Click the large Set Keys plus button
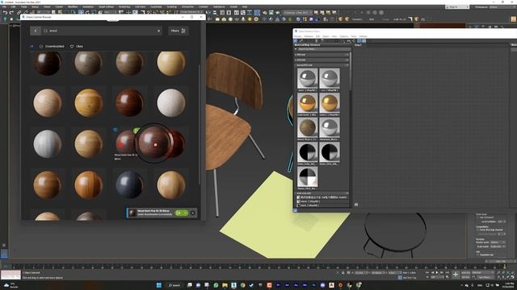Viewport: 517px width, 290px height. [x=456, y=275]
